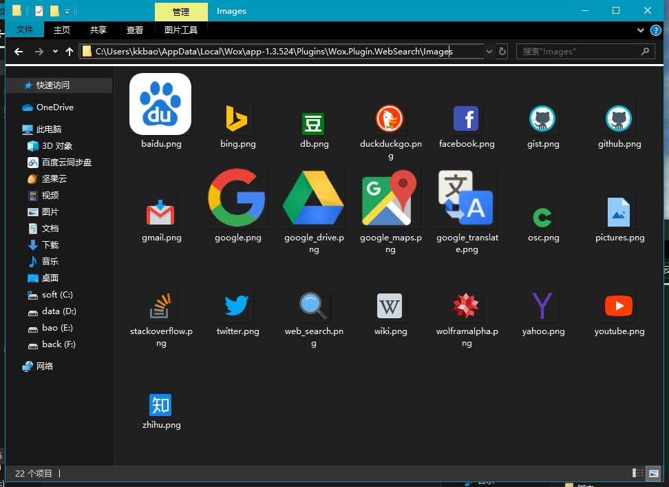Click the refresh button beside address bar
The height and width of the screenshot is (487, 669).
[502, 52]
